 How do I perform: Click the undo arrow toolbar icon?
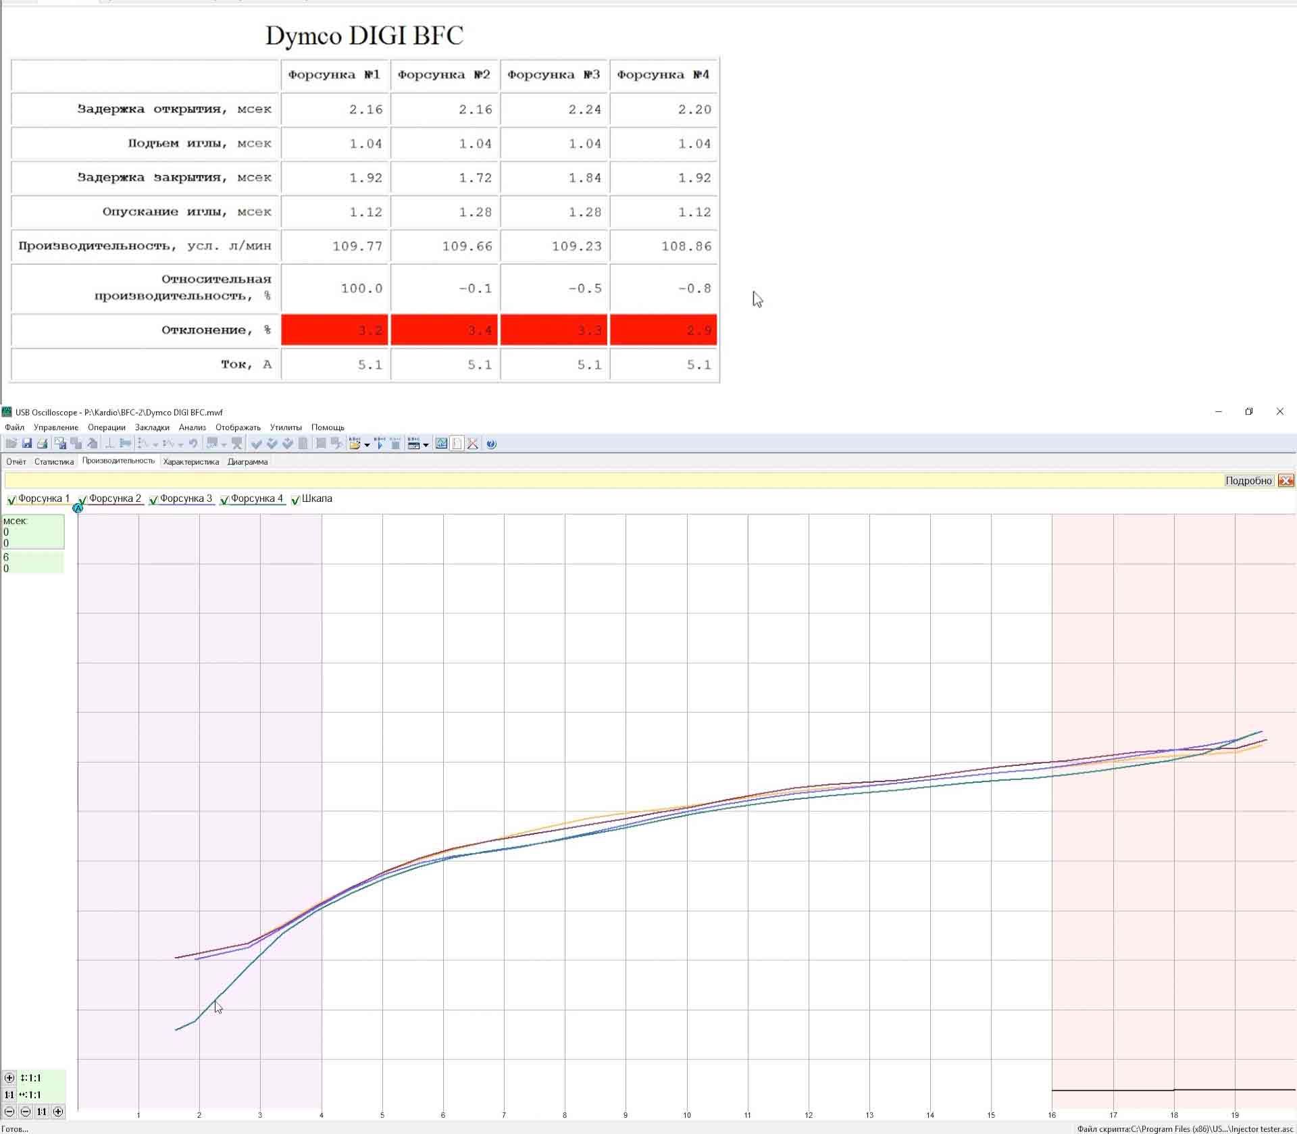click(193, 443)
